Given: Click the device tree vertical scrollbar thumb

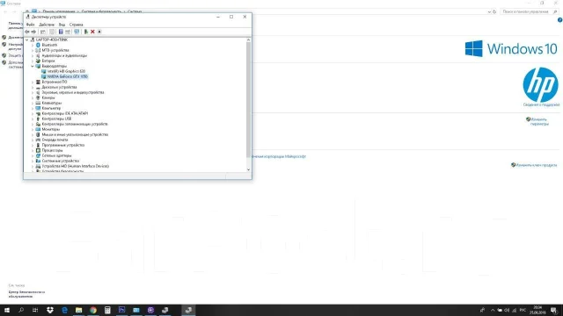Looking at the screenshot, I should click(x=248, y=99).
